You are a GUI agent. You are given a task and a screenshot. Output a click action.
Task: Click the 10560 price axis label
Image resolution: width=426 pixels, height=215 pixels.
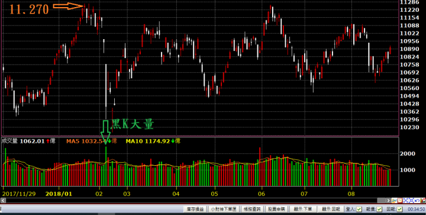(x=409, y=88)
